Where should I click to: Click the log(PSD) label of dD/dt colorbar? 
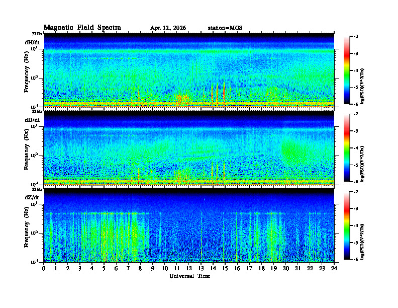click(x=362, y=164)
